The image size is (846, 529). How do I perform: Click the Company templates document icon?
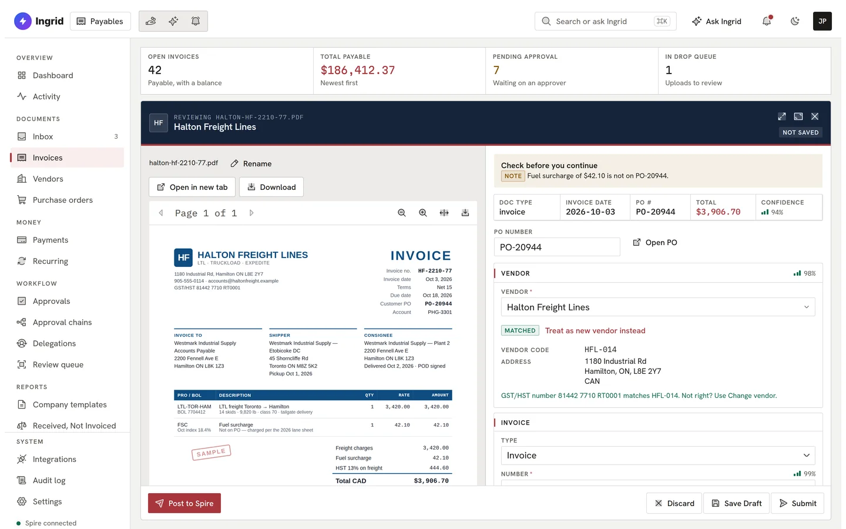[22, 404]
